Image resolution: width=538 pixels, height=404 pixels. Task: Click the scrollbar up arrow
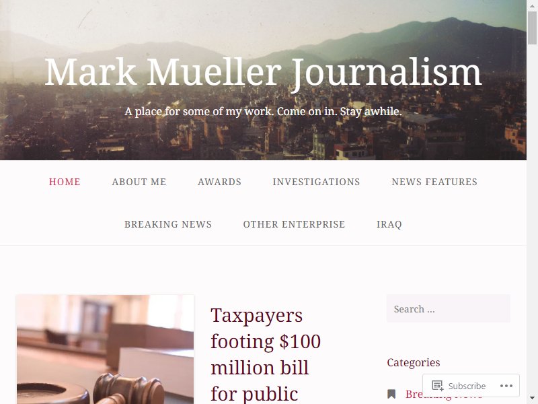[x=532, y=5]
